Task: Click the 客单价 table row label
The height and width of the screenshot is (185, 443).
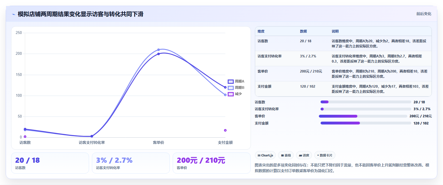Action: pos(263,71)
